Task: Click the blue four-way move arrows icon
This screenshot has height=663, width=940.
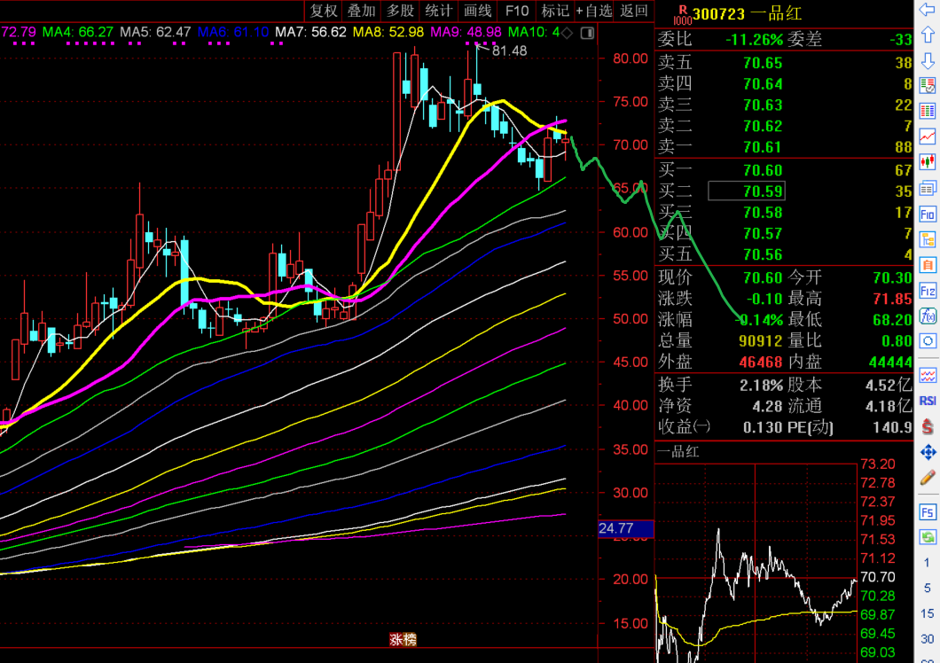Action: pyautogui.click(x=928, y=452)
